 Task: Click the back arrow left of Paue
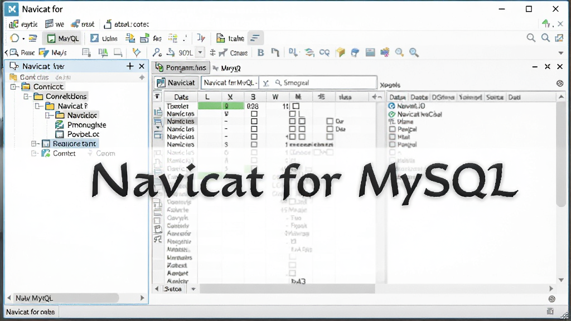(6, 53)
